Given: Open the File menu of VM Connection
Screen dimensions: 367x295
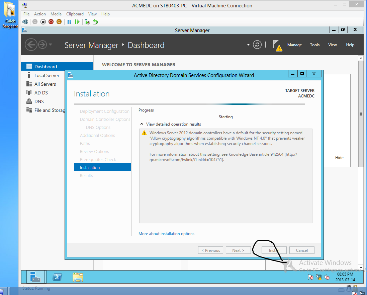Looking at the screenshot, I should [26, 14].
